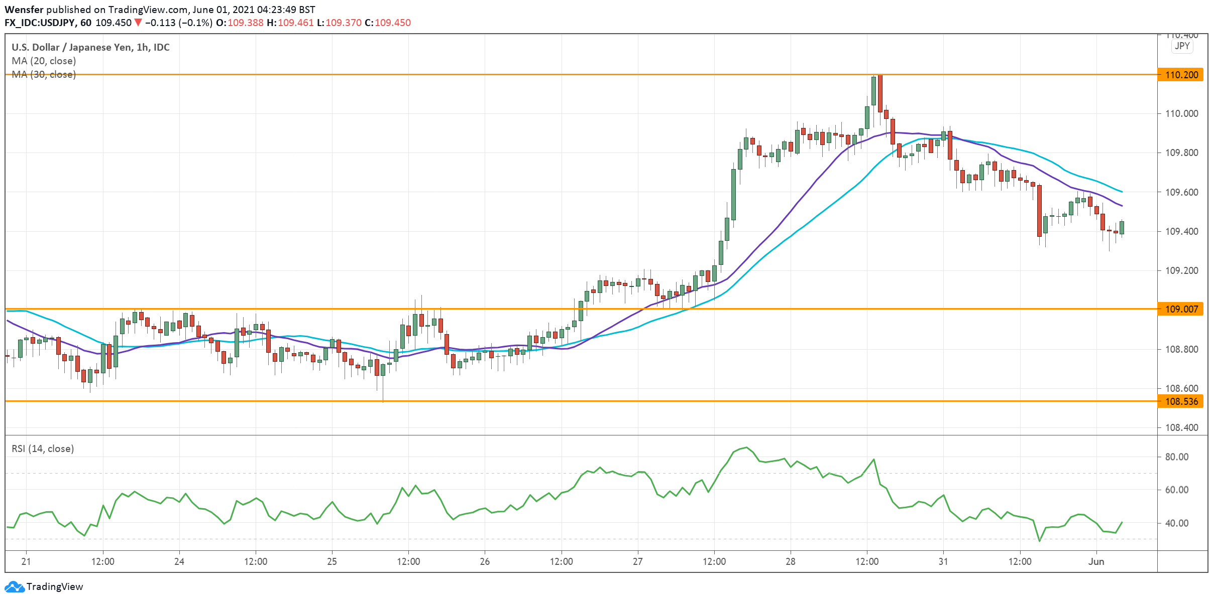
Task: Click the Jun date marker on time axis
Action: [x=1096, y=561]
